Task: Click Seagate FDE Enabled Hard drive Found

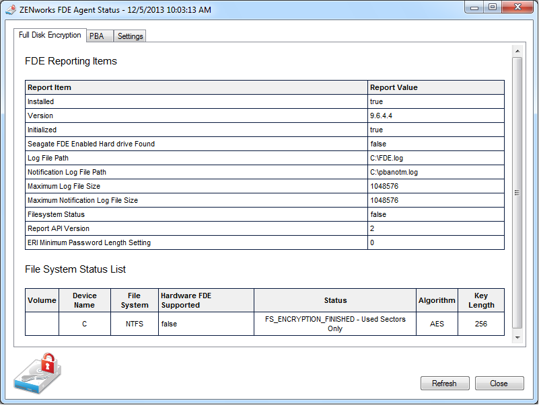Action: (91, 144)
